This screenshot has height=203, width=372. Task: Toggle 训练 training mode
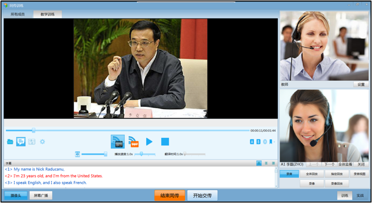[x=345, y=196]
